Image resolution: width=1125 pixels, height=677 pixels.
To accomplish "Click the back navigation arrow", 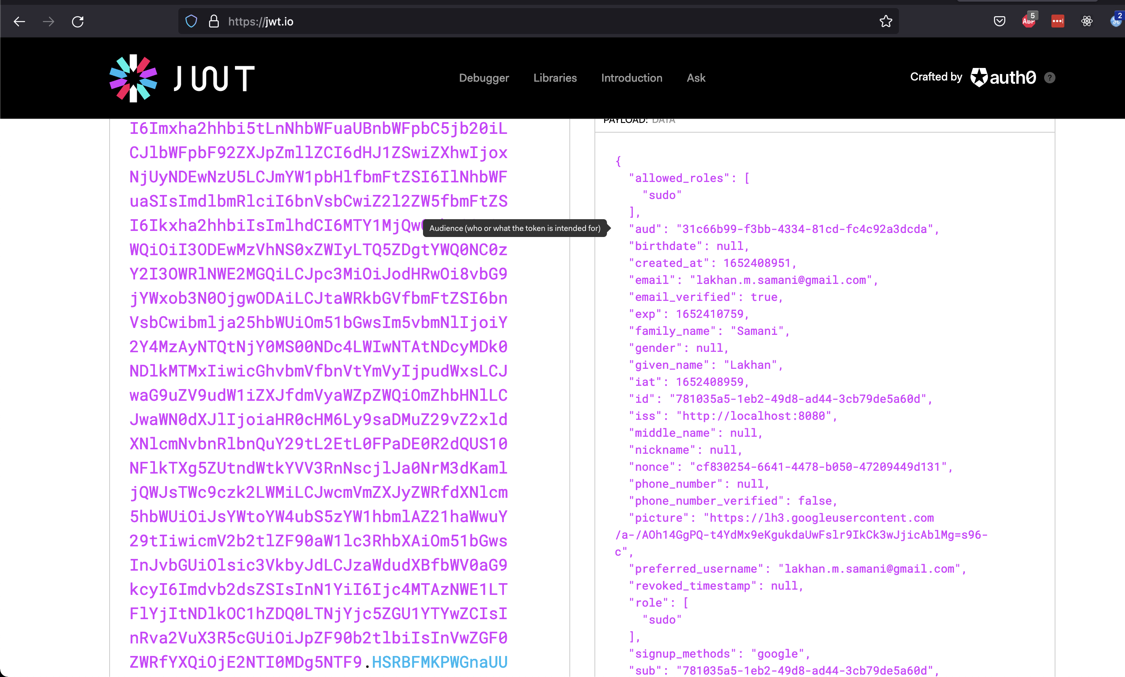I will pyautogui.click(x=19, y=21).
